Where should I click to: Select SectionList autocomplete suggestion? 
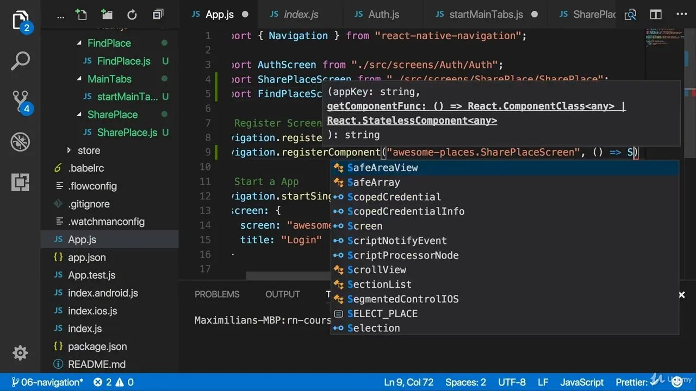click(x=505, y=285)
